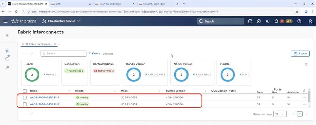Image resolution: width=316 pixels, height=125 pixels.
Task: Open row actions menu for FI-A
Action: point(304,97)
